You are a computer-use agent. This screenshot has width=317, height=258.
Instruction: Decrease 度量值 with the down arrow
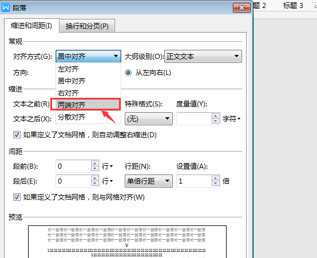pyautogui.click(x=216, y=121)
